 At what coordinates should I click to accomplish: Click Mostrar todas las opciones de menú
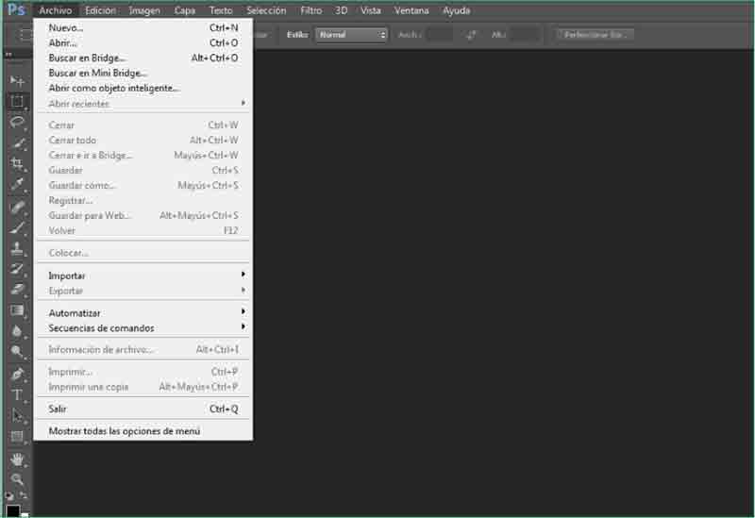pyautogui.click(x=124, y=431)
